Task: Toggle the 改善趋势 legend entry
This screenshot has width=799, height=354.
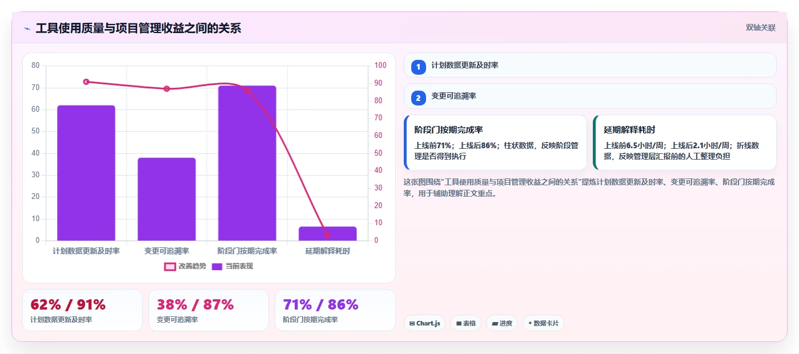Action: point(185,266)
